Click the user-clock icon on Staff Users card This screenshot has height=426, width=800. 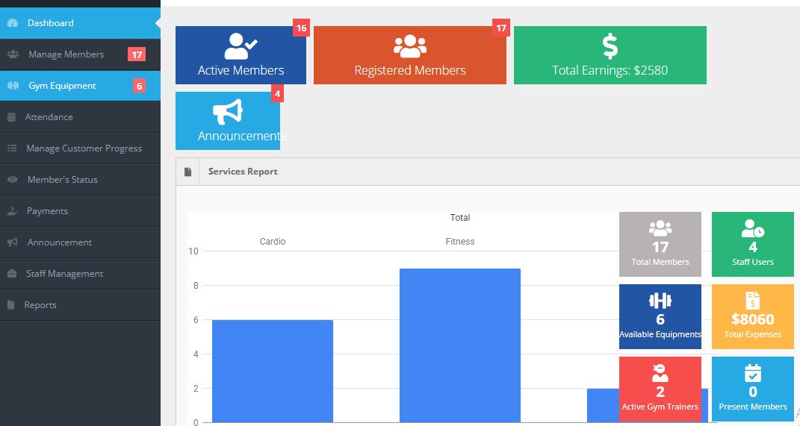coord(752,228)
